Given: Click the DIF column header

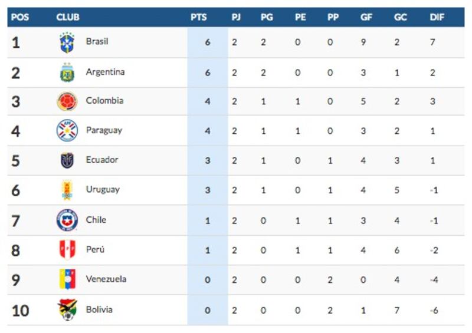Looking at the screenshot, I should click(x=437, y=17).
